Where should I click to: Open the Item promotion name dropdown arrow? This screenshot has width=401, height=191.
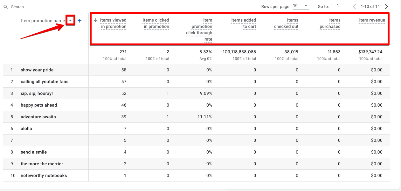[x=70, y=21]
